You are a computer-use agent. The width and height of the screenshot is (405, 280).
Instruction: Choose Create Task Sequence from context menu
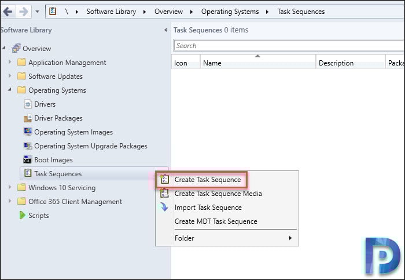click(208, 180)
